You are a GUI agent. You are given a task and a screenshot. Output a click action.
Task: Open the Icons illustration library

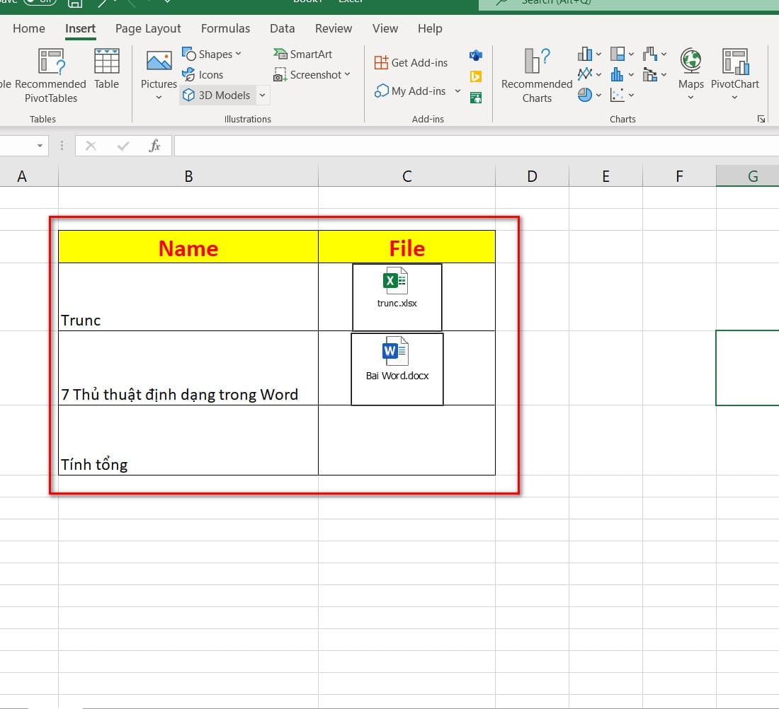click(203, 75)
